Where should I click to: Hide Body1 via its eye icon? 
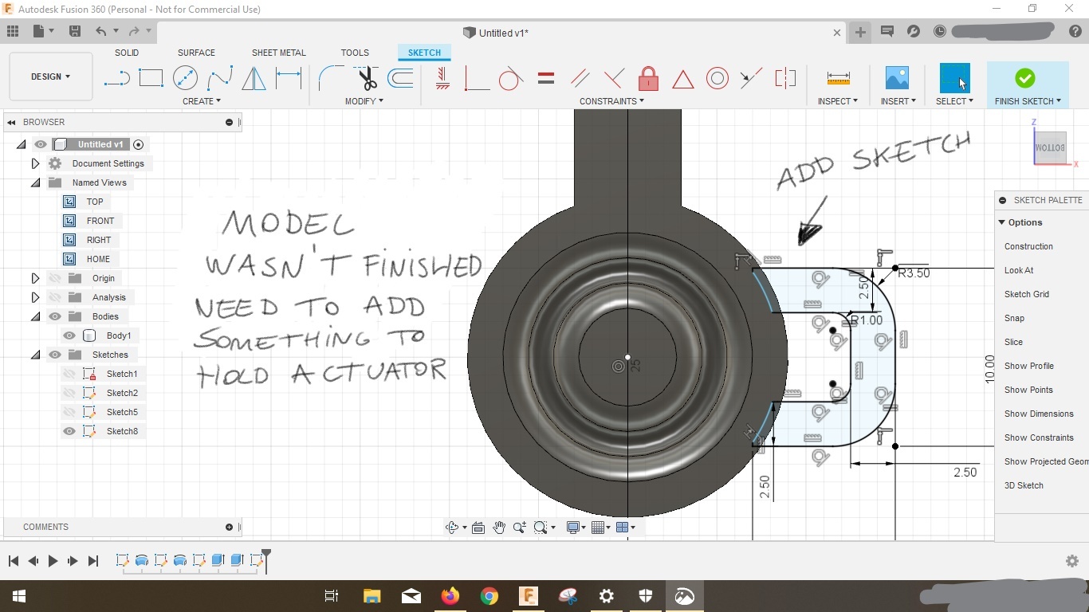pyautogui.click(x=69, y=335)
